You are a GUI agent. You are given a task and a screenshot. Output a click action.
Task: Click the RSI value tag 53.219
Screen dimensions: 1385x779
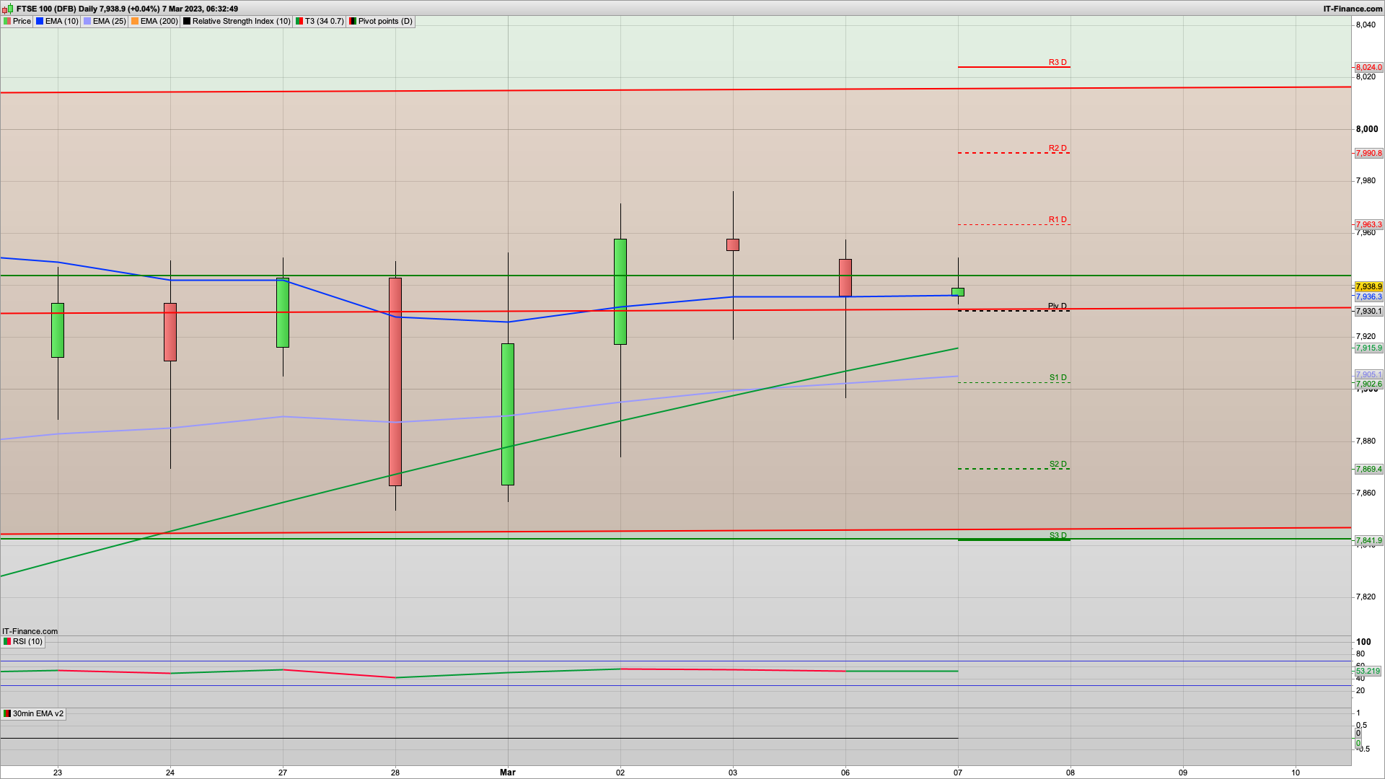tap(1368, 671)
